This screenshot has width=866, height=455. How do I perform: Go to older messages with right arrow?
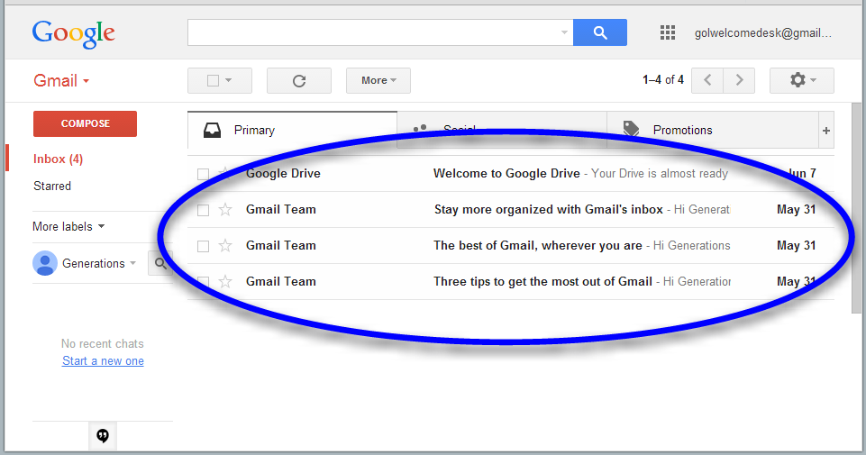pyautogui.click(x=739, y=80)
